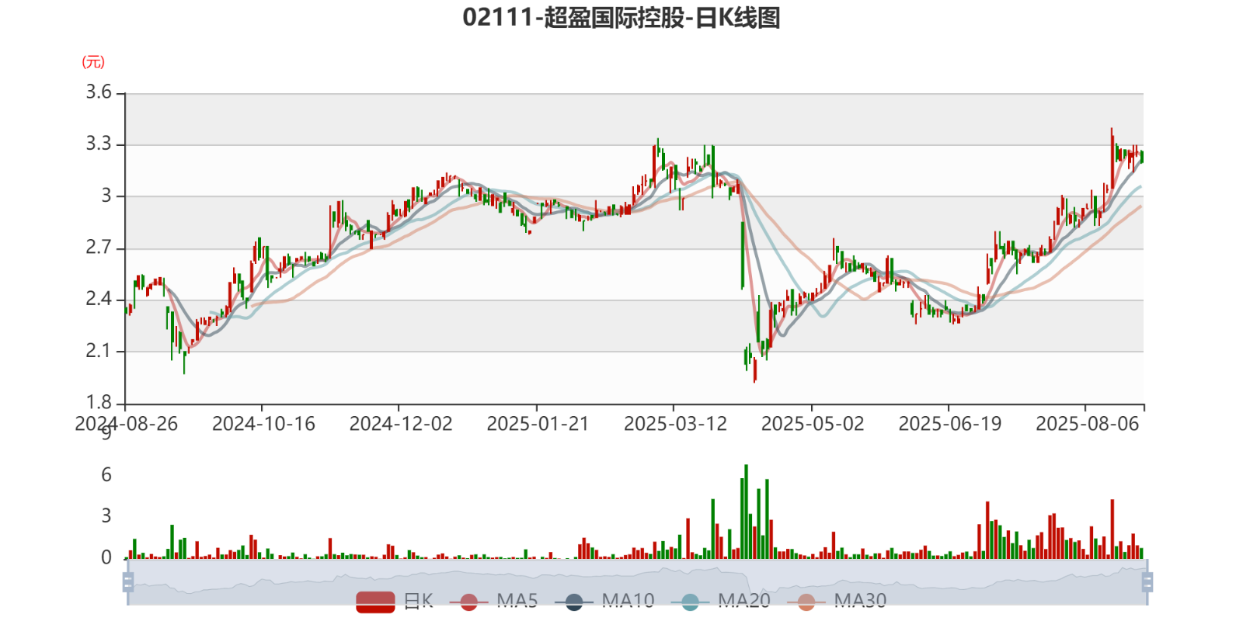The image size is (1243, 621).
Task: Click the 2025-05-02 date axis label
Action: [x=813, y=424]
